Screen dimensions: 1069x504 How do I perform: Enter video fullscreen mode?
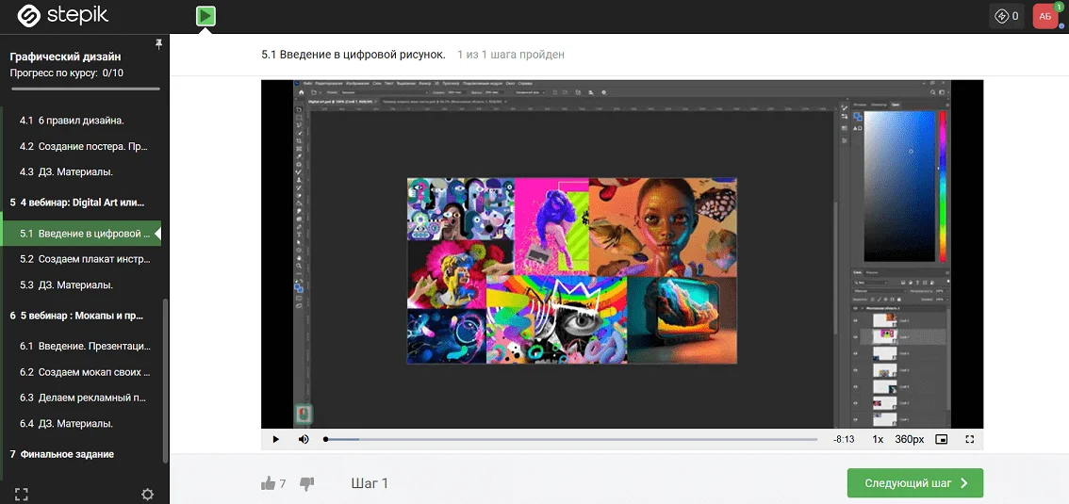click(x=969, y=439)
